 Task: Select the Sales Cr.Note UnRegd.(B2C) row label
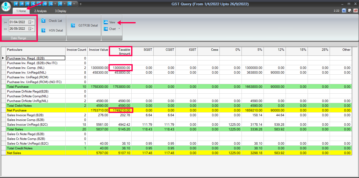point(36,143)
